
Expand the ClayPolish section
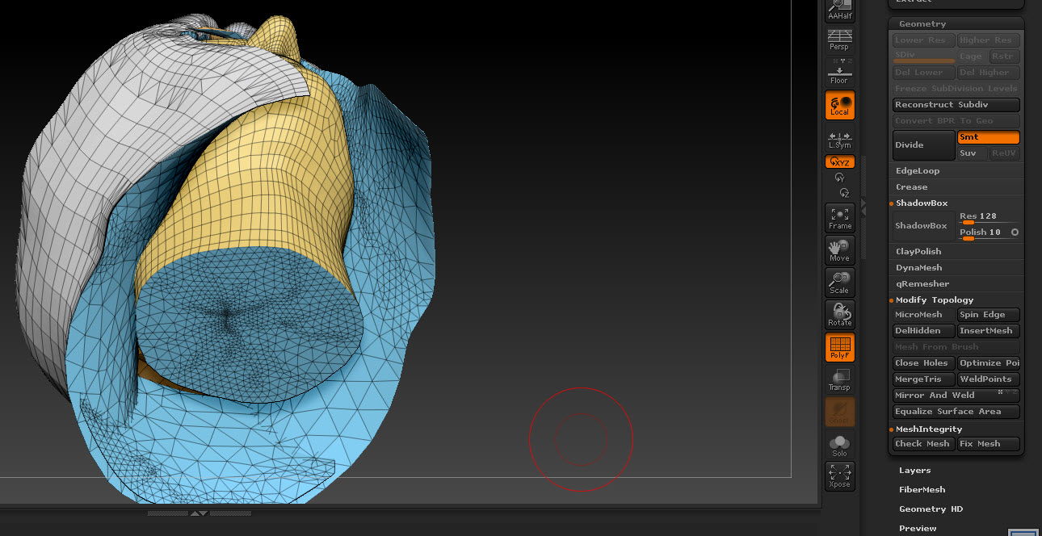tap(918, 252)
